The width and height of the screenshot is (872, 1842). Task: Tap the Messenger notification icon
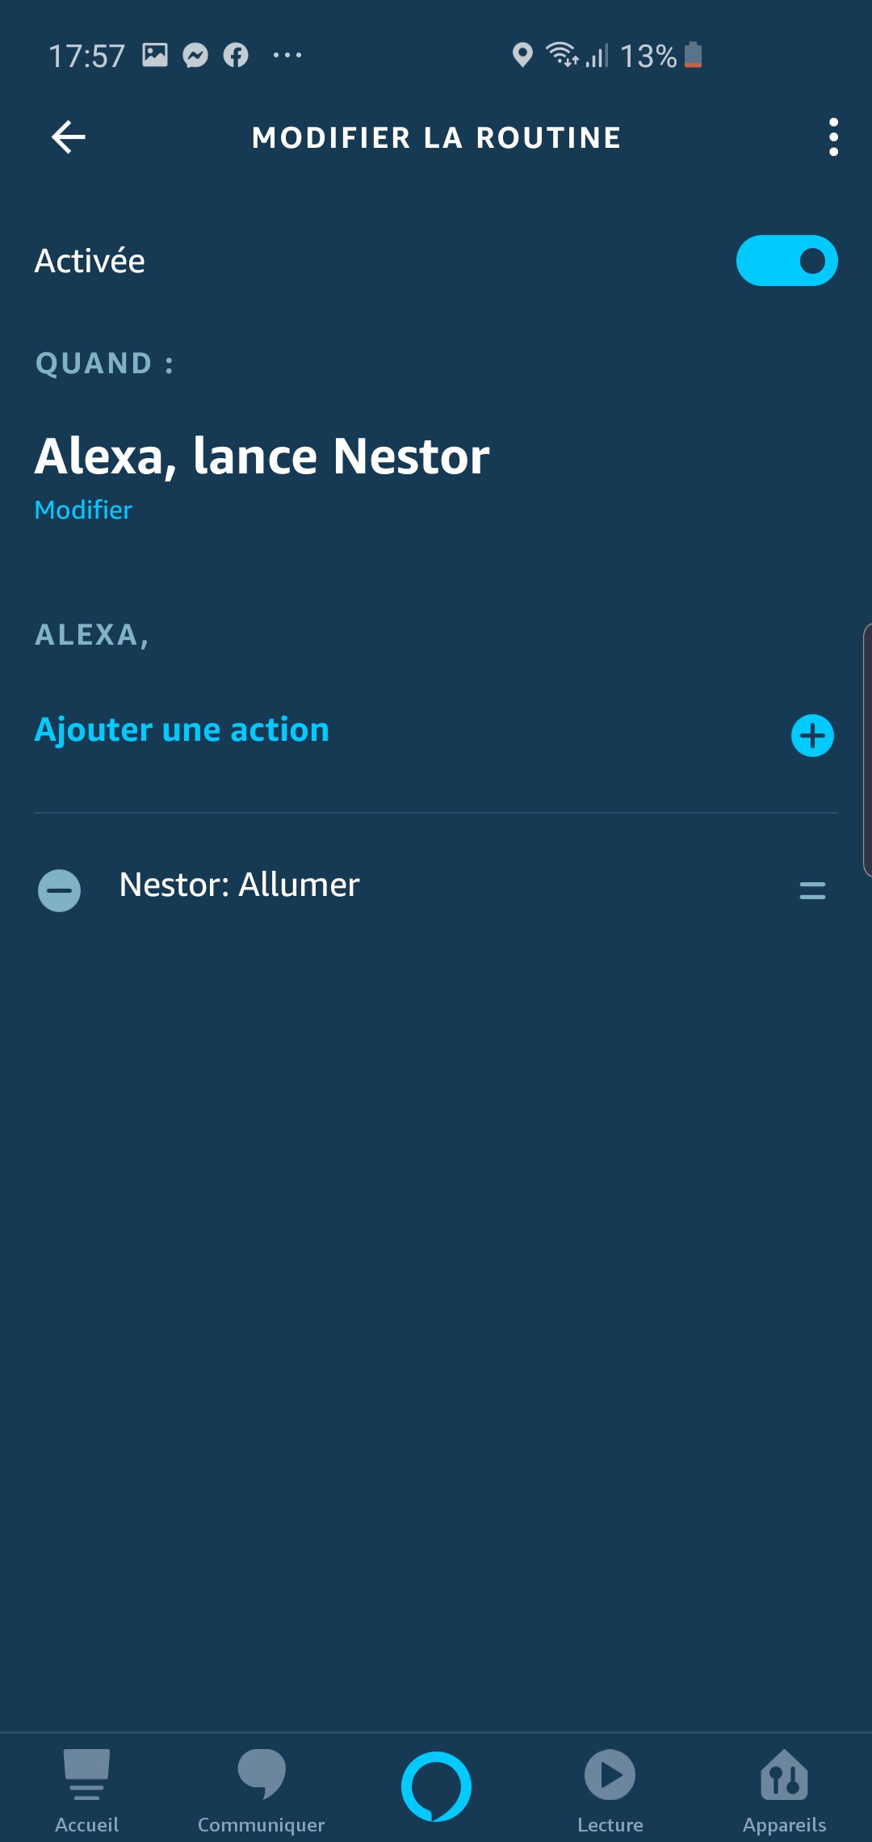pyautogui.click(x=195, y=55)
